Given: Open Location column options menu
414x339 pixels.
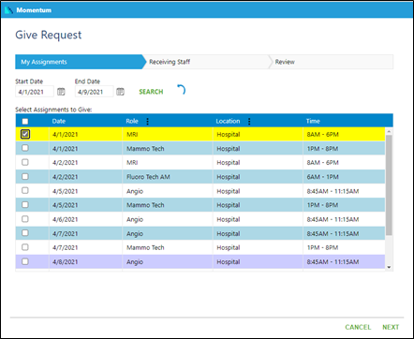Looking at the screenshot, I should 249,122.
